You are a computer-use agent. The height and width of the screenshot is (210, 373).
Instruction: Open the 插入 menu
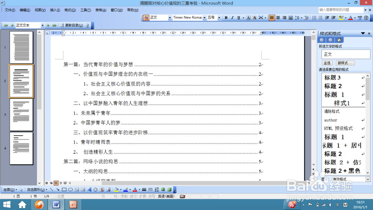[x=55, y=10]
